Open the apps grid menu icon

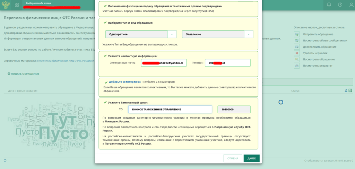[17, 5]
